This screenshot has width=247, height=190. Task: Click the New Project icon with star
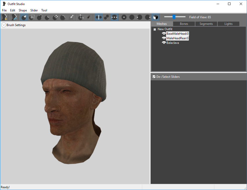(4, 17)
